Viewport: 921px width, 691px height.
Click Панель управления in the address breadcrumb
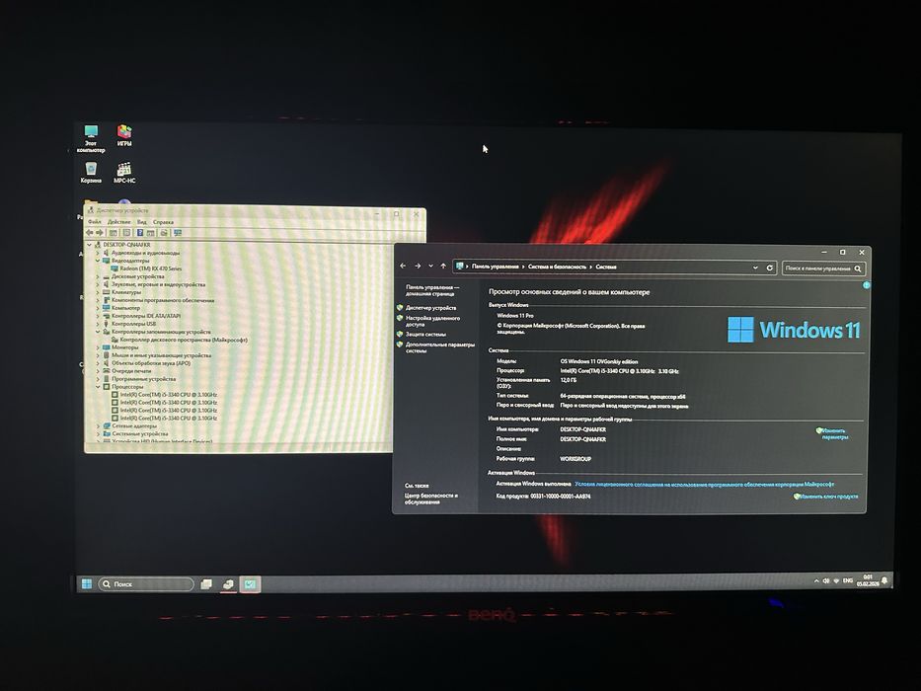pyautogui.click(x=496, y=267)
